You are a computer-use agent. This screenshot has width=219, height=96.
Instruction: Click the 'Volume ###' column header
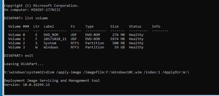18,27
